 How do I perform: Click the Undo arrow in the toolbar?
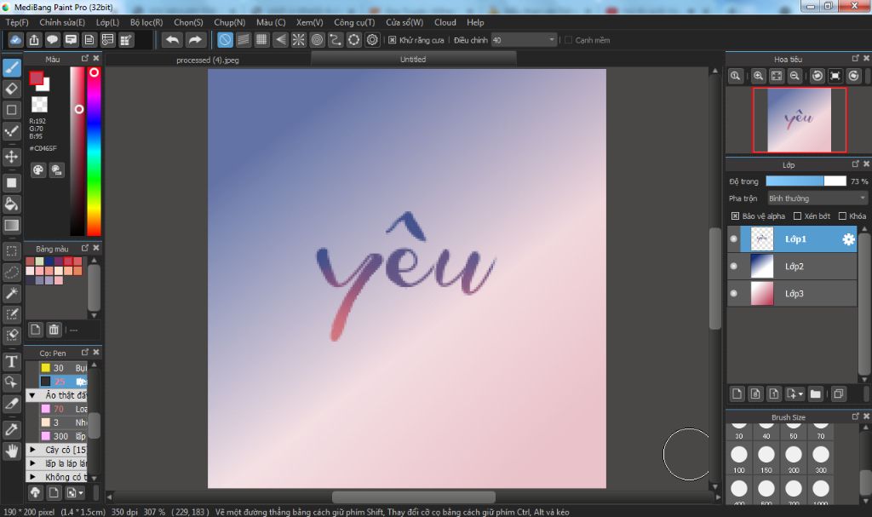[x=173, y=40]
